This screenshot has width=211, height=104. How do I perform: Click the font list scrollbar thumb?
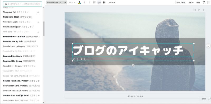click(44, 29)
